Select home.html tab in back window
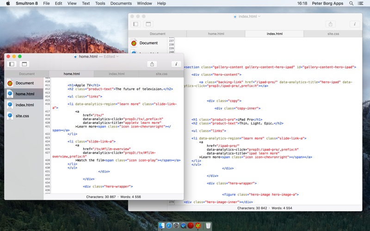 [216, 34]
